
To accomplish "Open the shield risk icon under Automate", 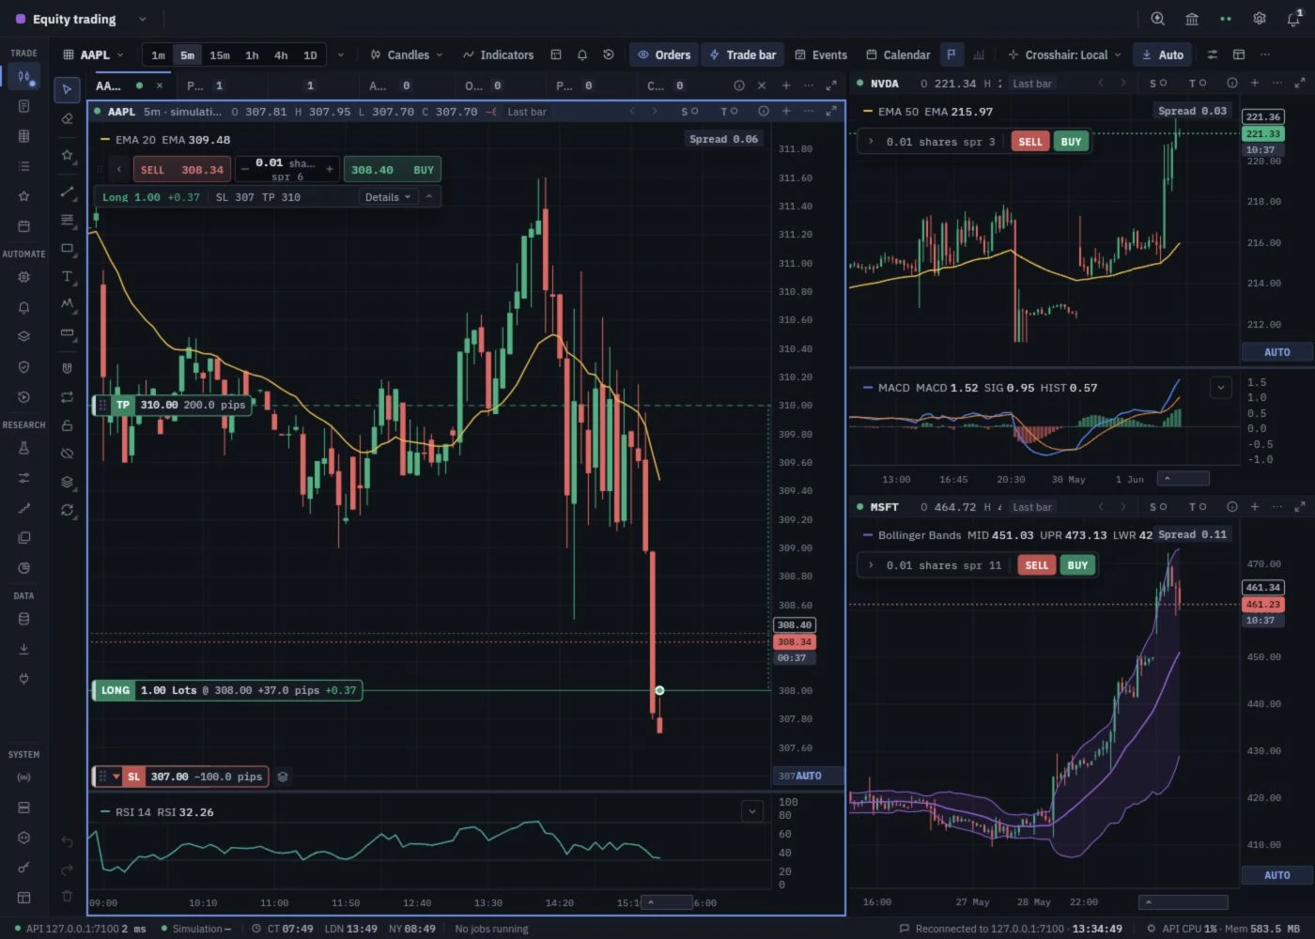I will coord(23,367).
